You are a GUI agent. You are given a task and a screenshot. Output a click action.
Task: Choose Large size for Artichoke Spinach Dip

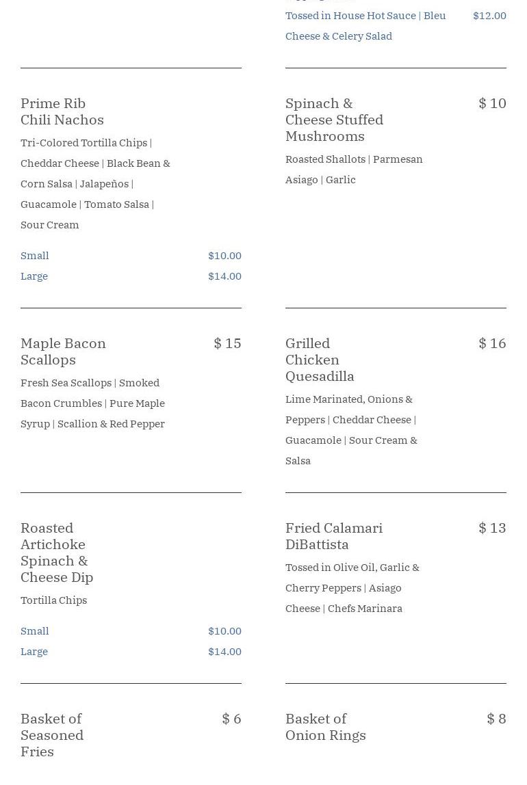click(x=34, y=652)
